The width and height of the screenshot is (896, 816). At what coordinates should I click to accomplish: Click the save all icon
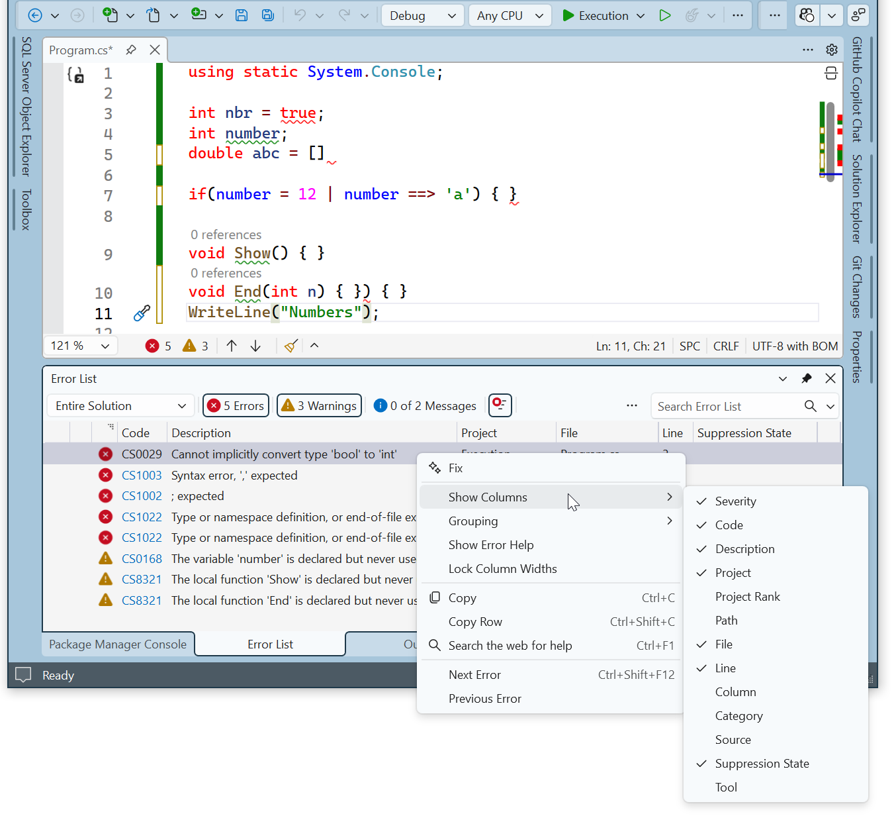click(x=267, y=15)
